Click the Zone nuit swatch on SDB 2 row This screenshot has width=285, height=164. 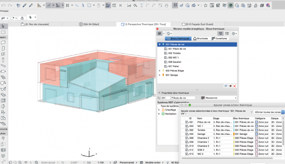tap(257, 150)
